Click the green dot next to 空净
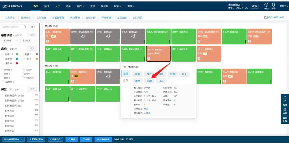This screenshot has width=289, height=144. 17,54
